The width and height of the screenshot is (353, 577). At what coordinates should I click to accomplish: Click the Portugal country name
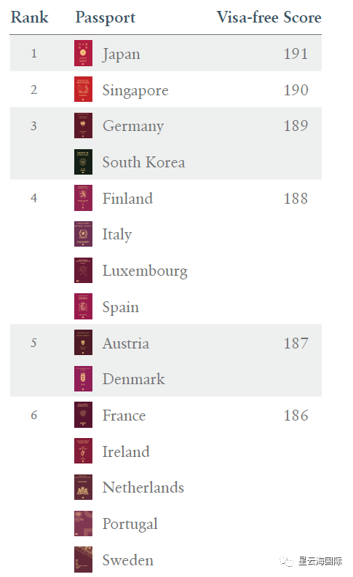(130, 525)
